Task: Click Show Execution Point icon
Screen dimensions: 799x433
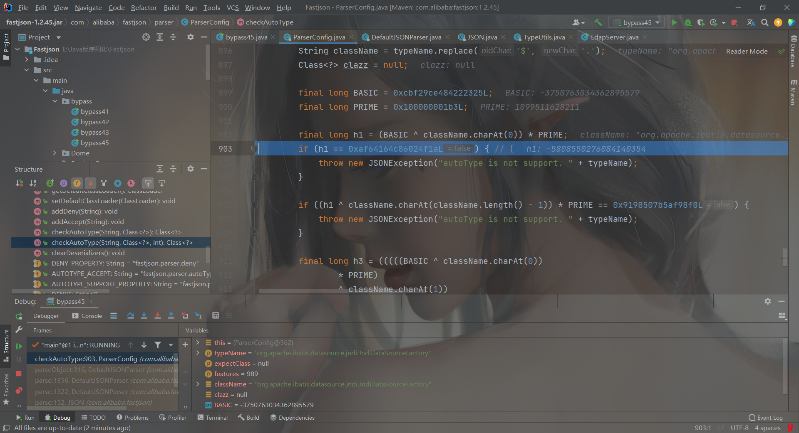Action: 114,316
